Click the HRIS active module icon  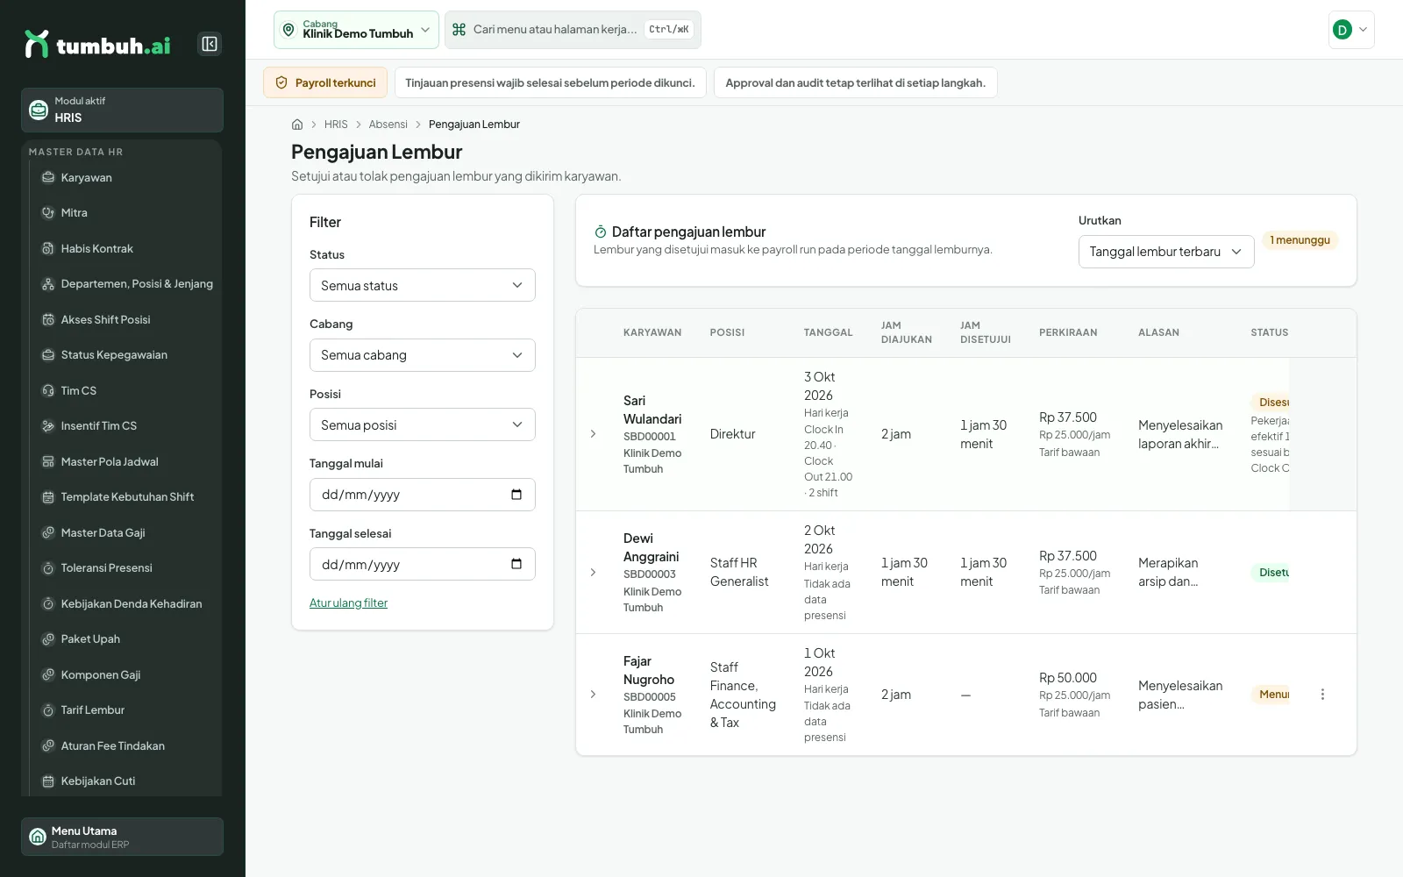click(x=39, y=110)
